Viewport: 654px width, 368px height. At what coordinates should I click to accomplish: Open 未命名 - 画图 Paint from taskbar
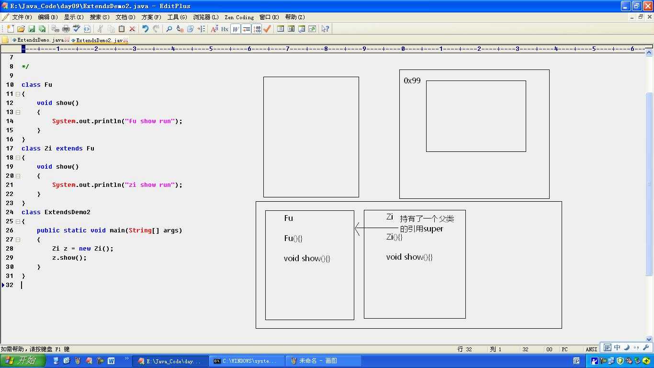point(324,361)
